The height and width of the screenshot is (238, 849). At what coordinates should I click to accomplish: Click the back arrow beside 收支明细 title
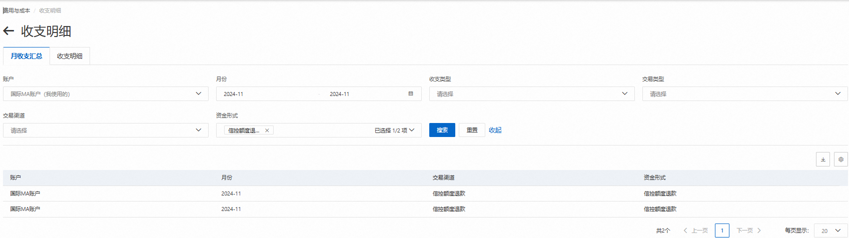pyautogui.click(x=9, y=31)
